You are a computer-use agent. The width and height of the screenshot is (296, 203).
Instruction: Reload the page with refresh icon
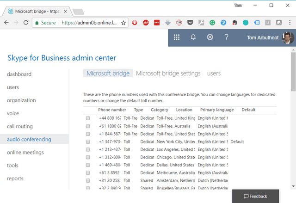[26, 23]
